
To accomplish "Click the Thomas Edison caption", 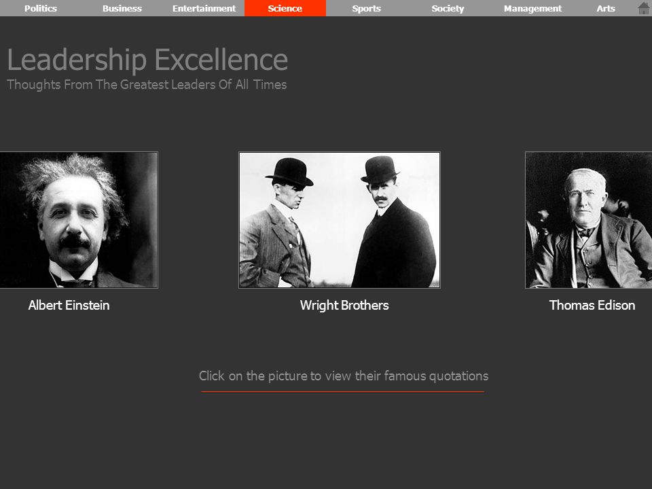I will 592,305.
